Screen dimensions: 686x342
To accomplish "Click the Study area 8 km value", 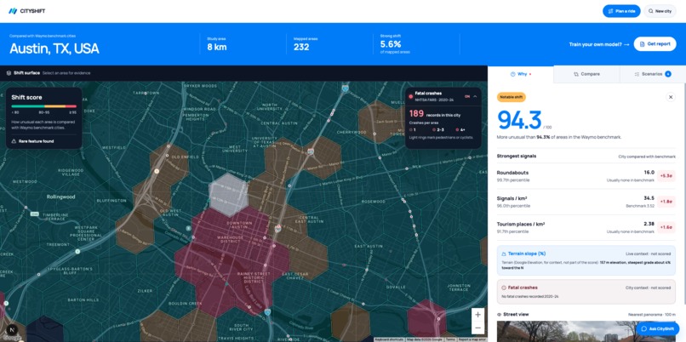I will (x=217, y=47).
